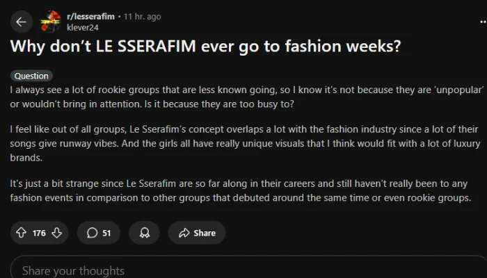Click the share arrow icon
The height and width of the screenshot is (278, 487).
pyautogui.click(x=184, y=233)
